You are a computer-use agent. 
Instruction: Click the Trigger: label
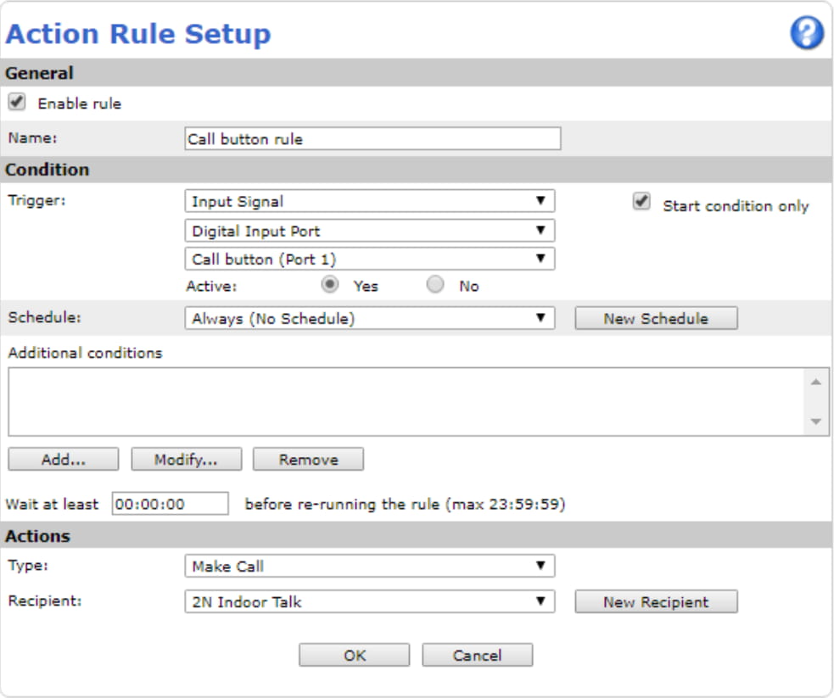[36, 200]
